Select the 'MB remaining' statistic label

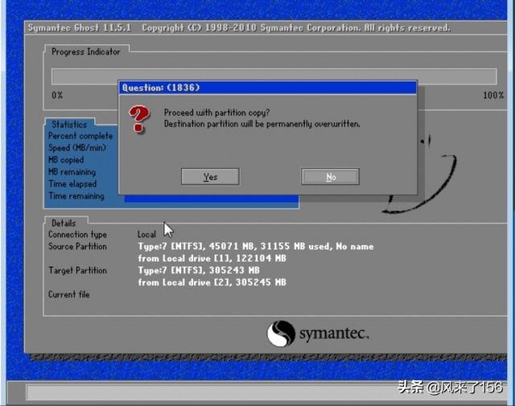click(72, 172)
